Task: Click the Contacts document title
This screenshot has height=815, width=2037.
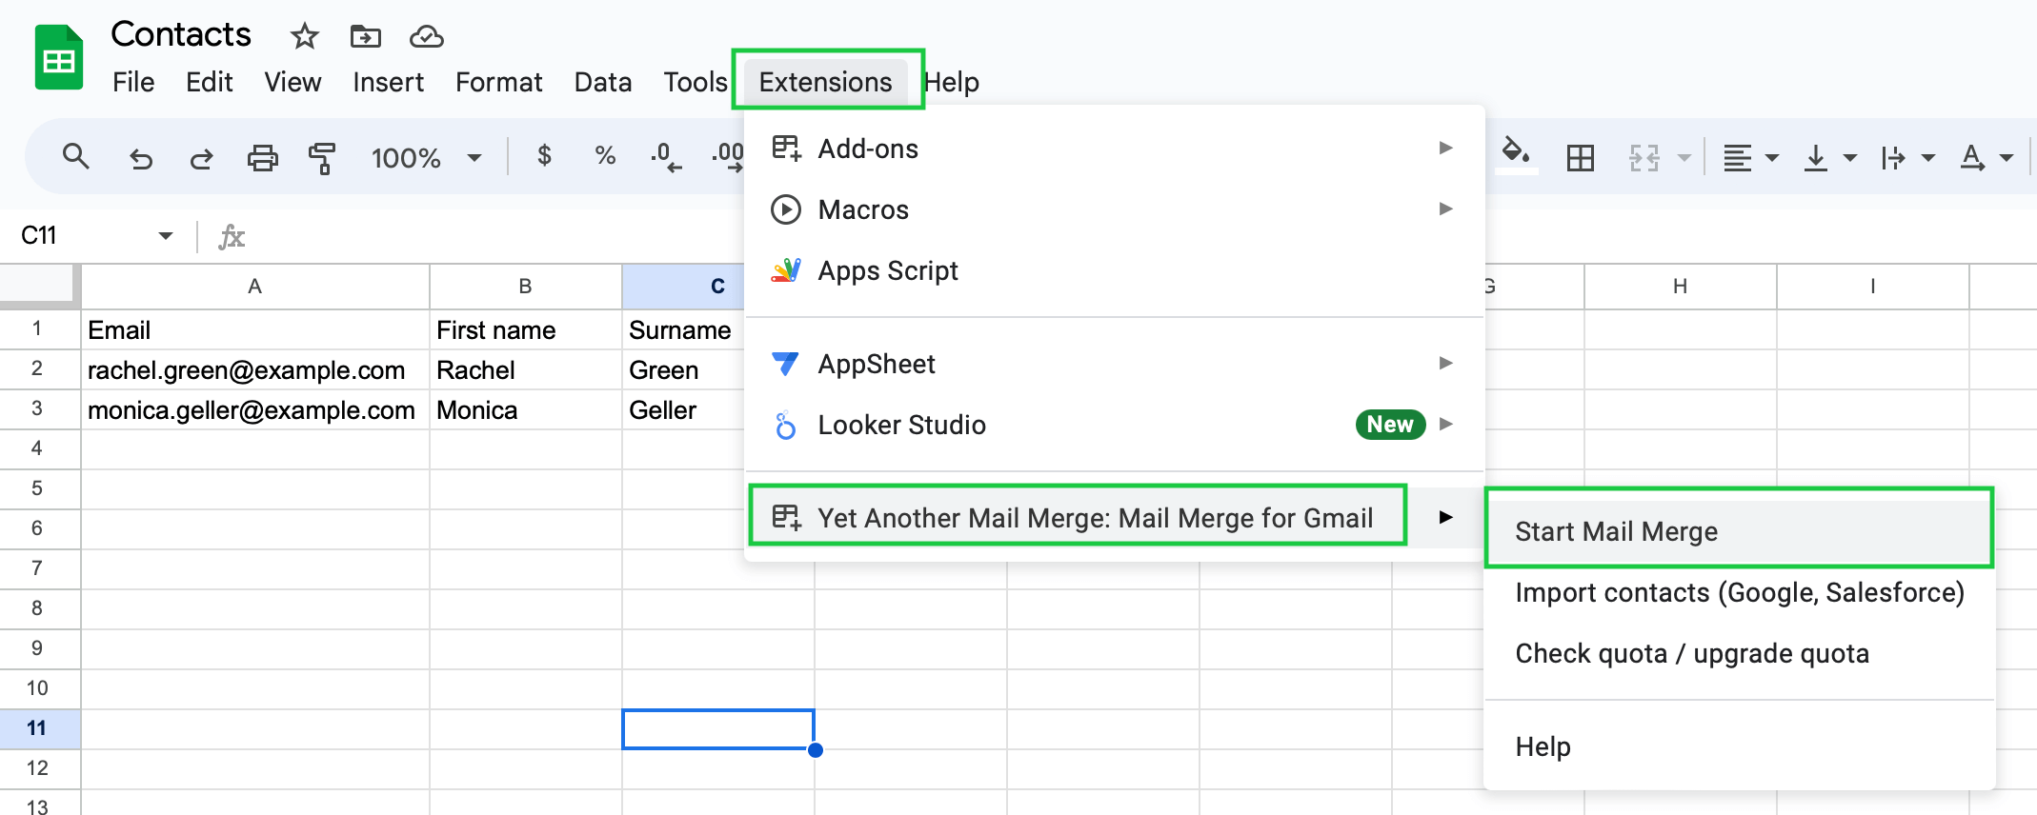Action: click(181, 35)
